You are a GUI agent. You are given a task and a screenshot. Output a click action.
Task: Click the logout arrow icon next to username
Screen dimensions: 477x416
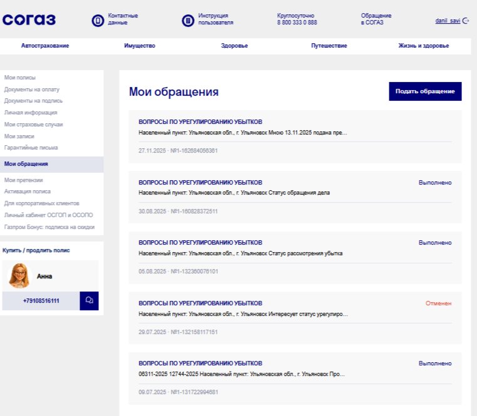point(466,21)
